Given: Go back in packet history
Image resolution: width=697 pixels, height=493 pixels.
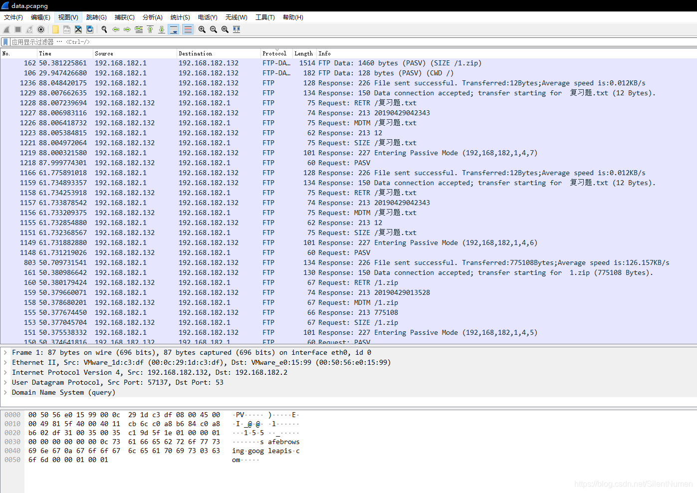Looking at the screenshot, I should pos(116,29).
